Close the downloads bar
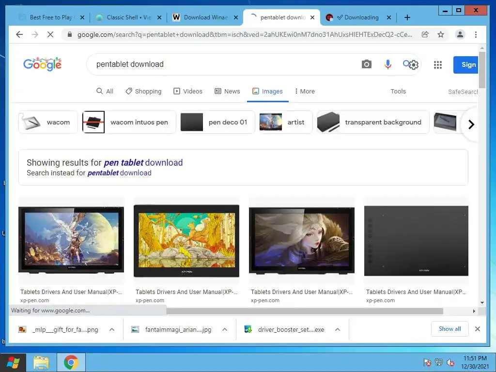Image resolution: width=496 pixels, height=372 pixels. point(478,329)
